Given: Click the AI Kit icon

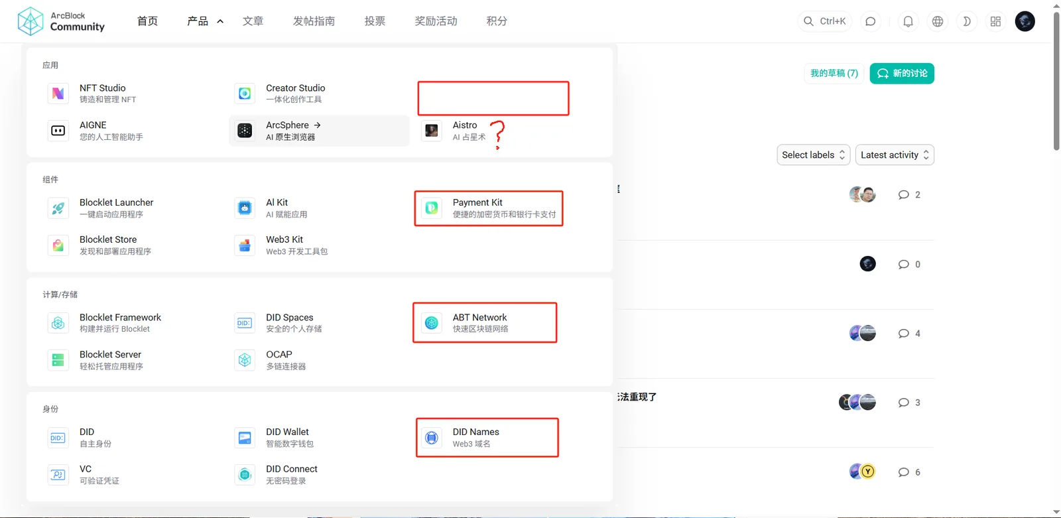Looking at the screenshot, I should point(245,208).
